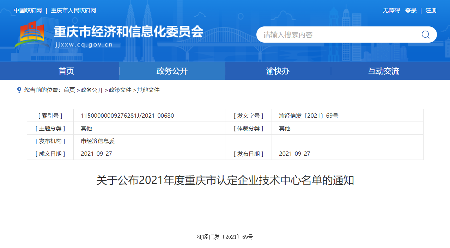Click the magnifying glass search icon
This screenshot has width=450, height=248.
tap(425, 35)
